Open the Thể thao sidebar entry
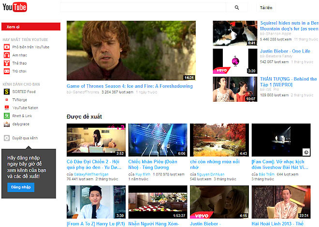This screenshot has width=319, height=227. point(19,63)
